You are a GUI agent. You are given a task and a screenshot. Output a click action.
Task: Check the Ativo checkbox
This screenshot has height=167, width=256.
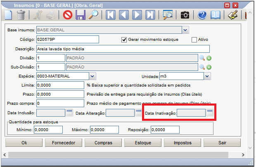[194, 40]
